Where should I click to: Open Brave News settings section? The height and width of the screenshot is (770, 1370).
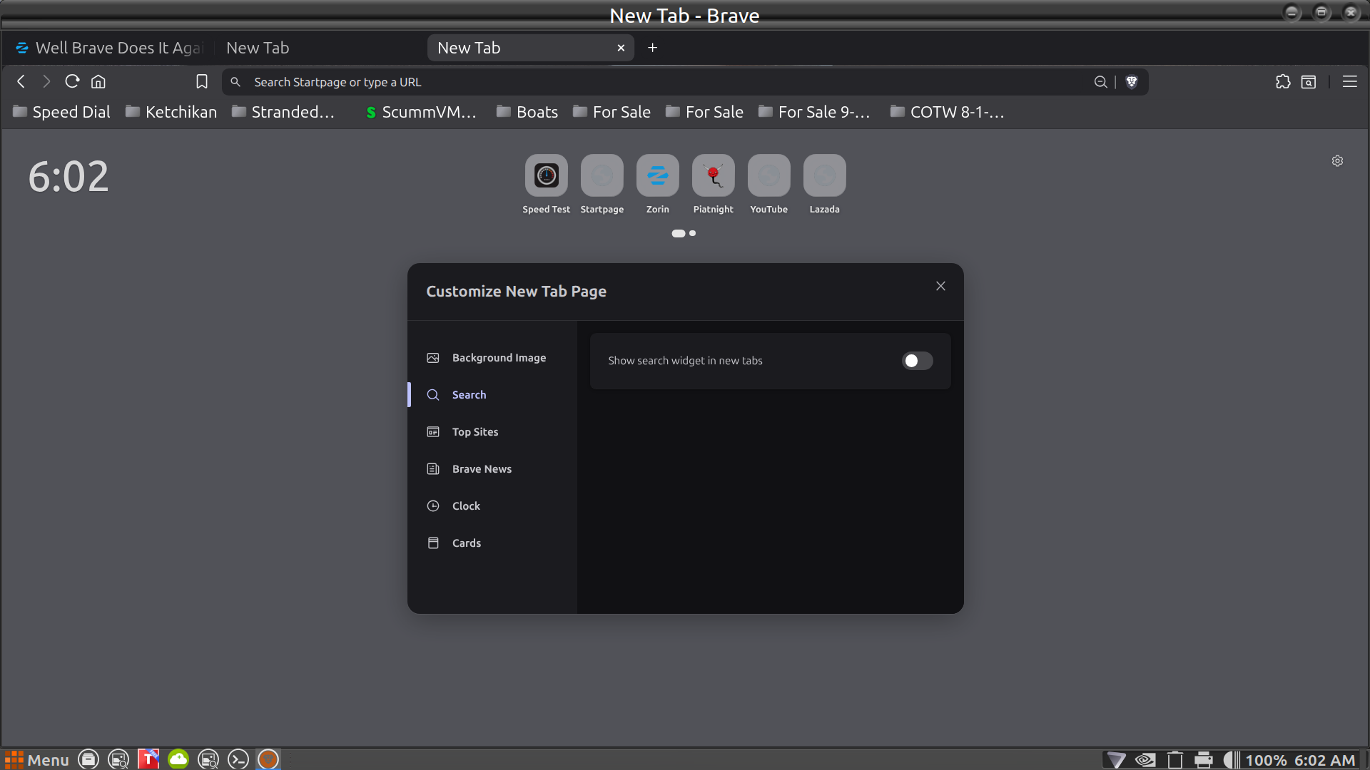[x=482, y=469]
